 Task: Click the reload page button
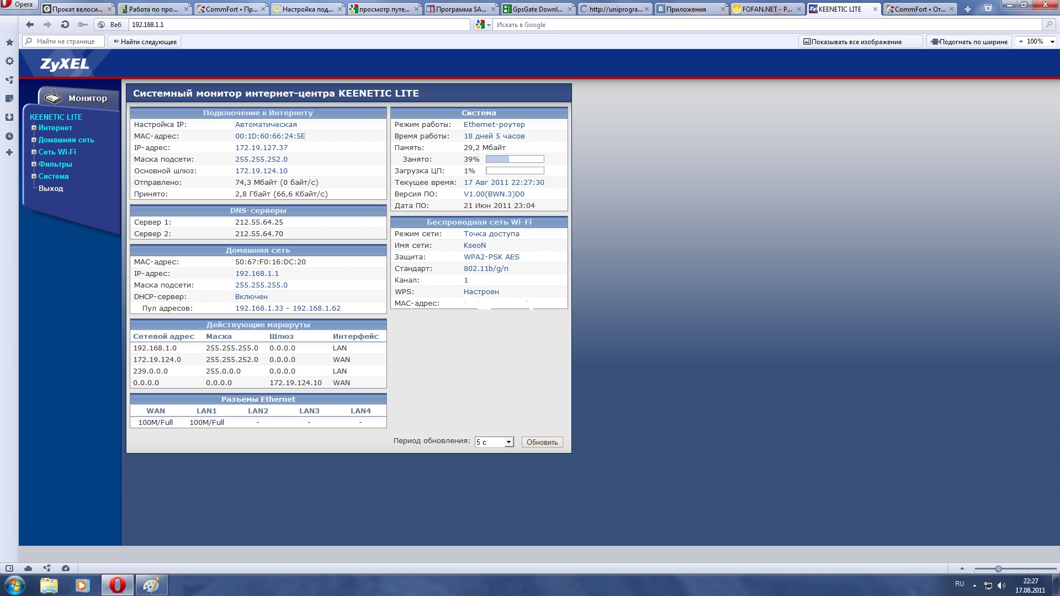tap(65, 25)
